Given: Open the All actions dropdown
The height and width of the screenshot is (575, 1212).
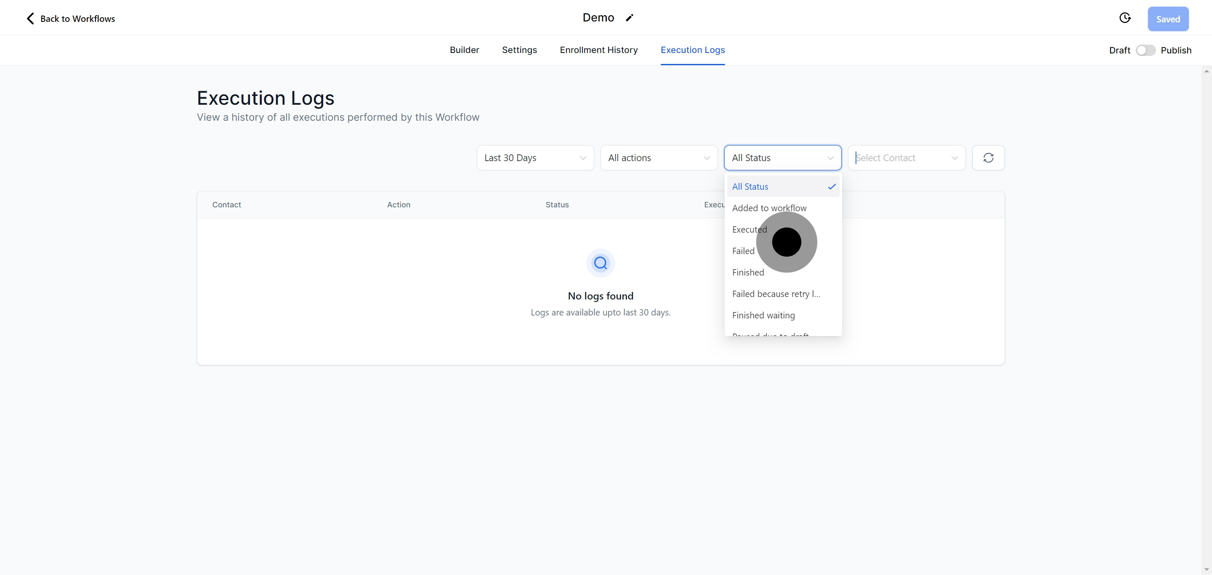Looking at the screenshot, I should coord(659,158).
